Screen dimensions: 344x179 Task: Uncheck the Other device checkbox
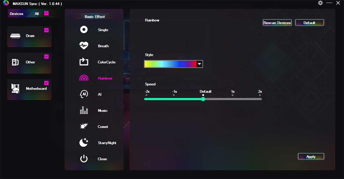(46, 56)
